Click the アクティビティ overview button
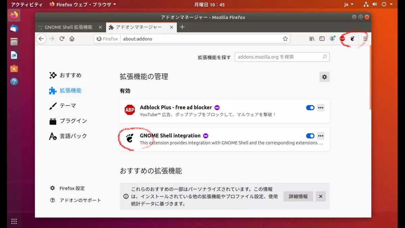This screenshot has width=405, height=228. 27,4
